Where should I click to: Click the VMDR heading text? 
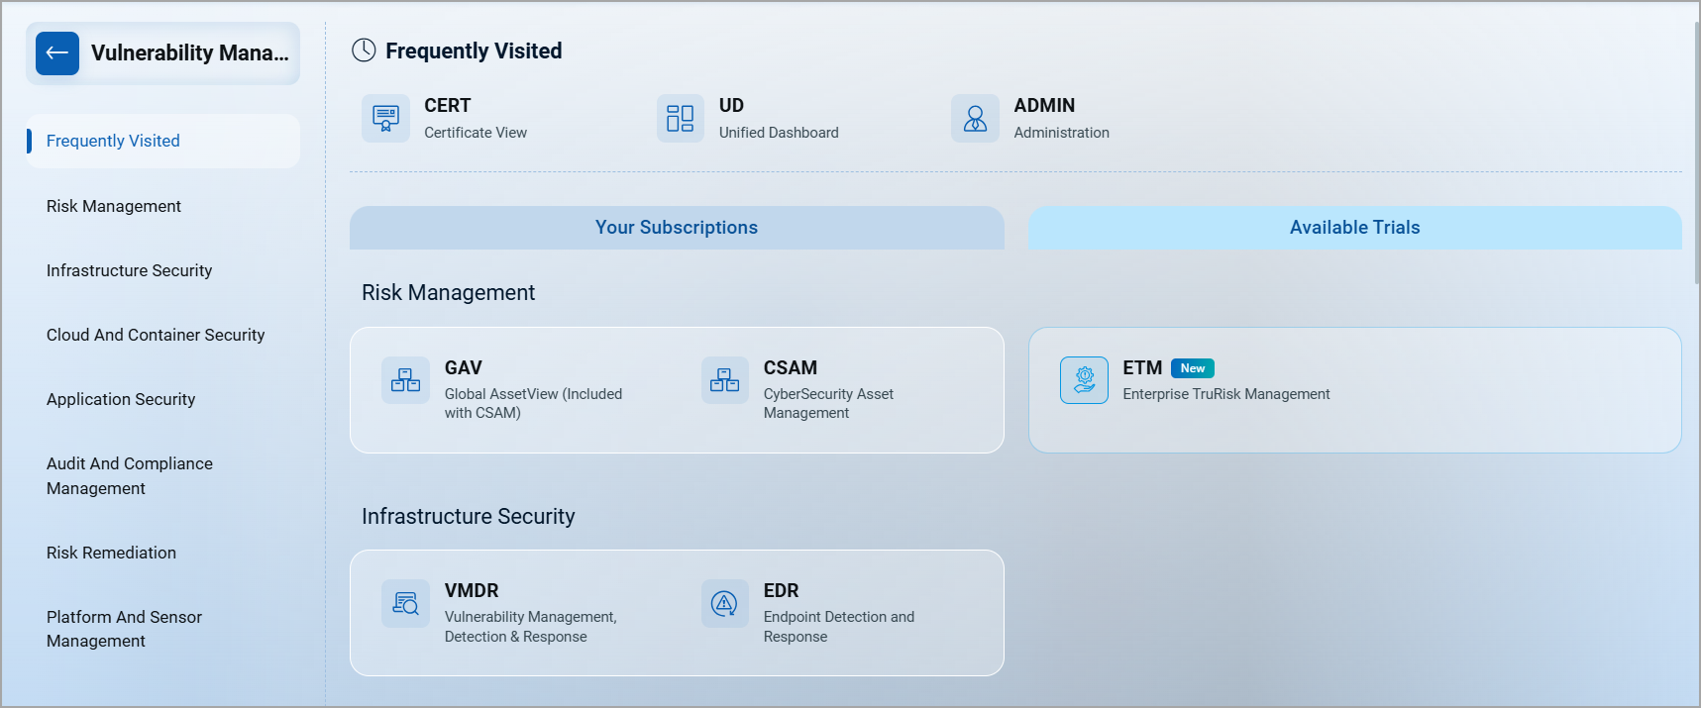(x=472, y=591)
